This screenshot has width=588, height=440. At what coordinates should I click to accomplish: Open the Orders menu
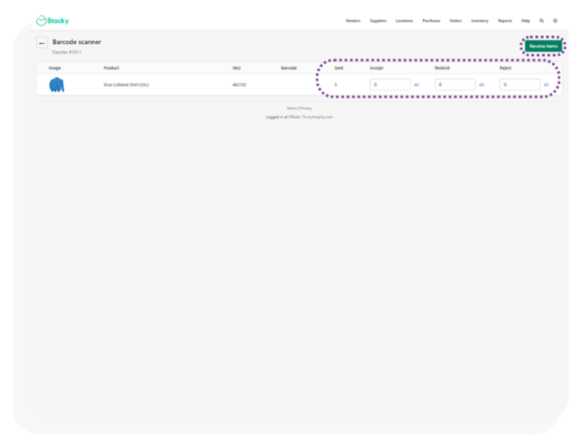coord(455,20)
